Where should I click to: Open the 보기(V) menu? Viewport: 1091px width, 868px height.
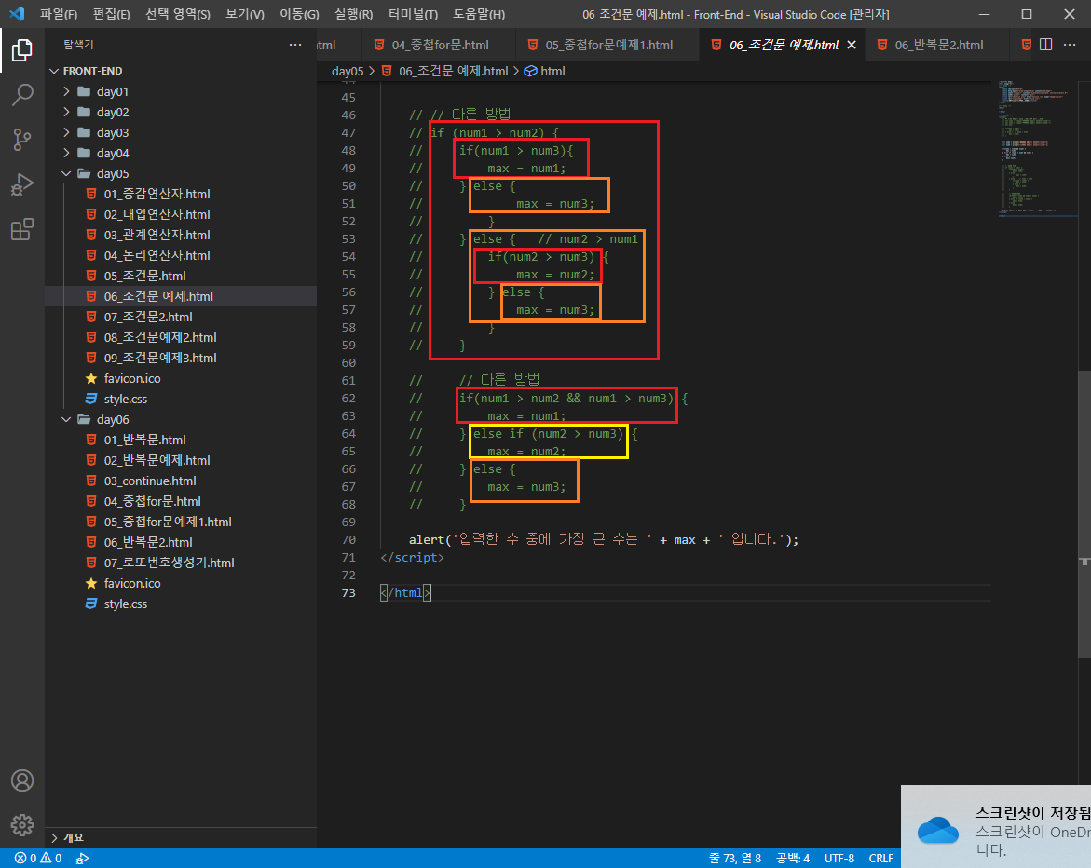click(x=245, y=14)
